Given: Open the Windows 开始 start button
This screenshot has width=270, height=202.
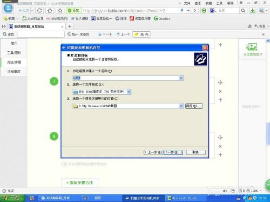Looking at the screenshot, I should coord(12,198).
